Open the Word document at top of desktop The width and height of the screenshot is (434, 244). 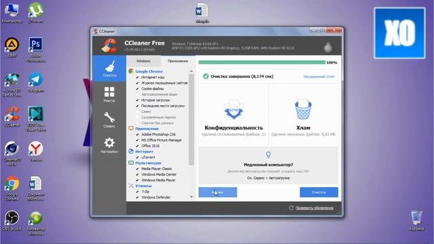pos(202,13)
